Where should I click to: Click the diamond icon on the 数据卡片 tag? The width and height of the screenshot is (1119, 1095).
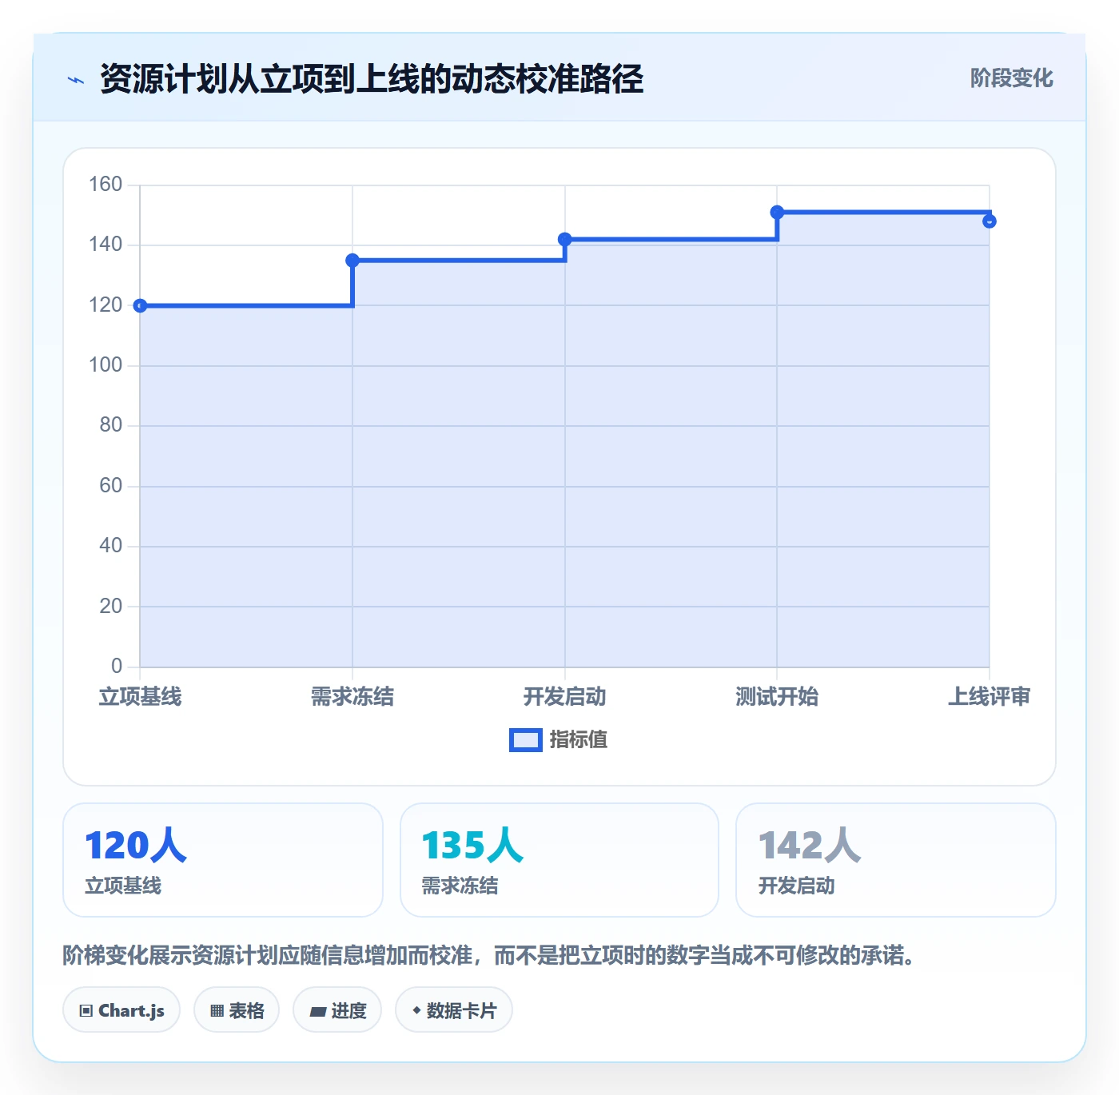[416, 1011]
